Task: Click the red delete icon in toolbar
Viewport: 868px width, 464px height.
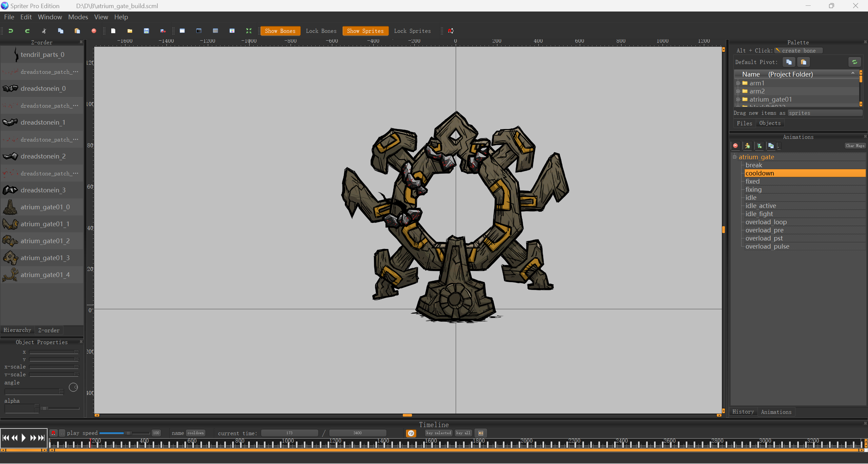Action: pos(94,31)
